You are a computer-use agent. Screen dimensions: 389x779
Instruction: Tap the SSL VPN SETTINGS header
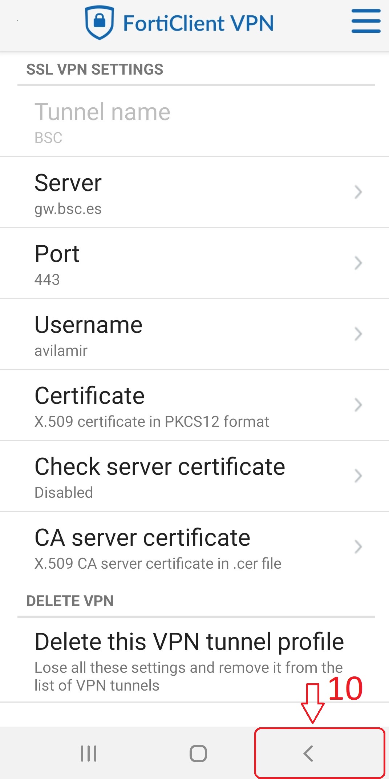[95, 69]
